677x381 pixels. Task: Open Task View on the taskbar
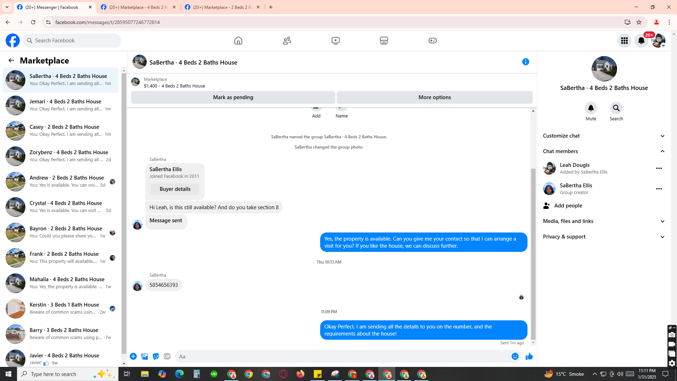click(127, 374)
